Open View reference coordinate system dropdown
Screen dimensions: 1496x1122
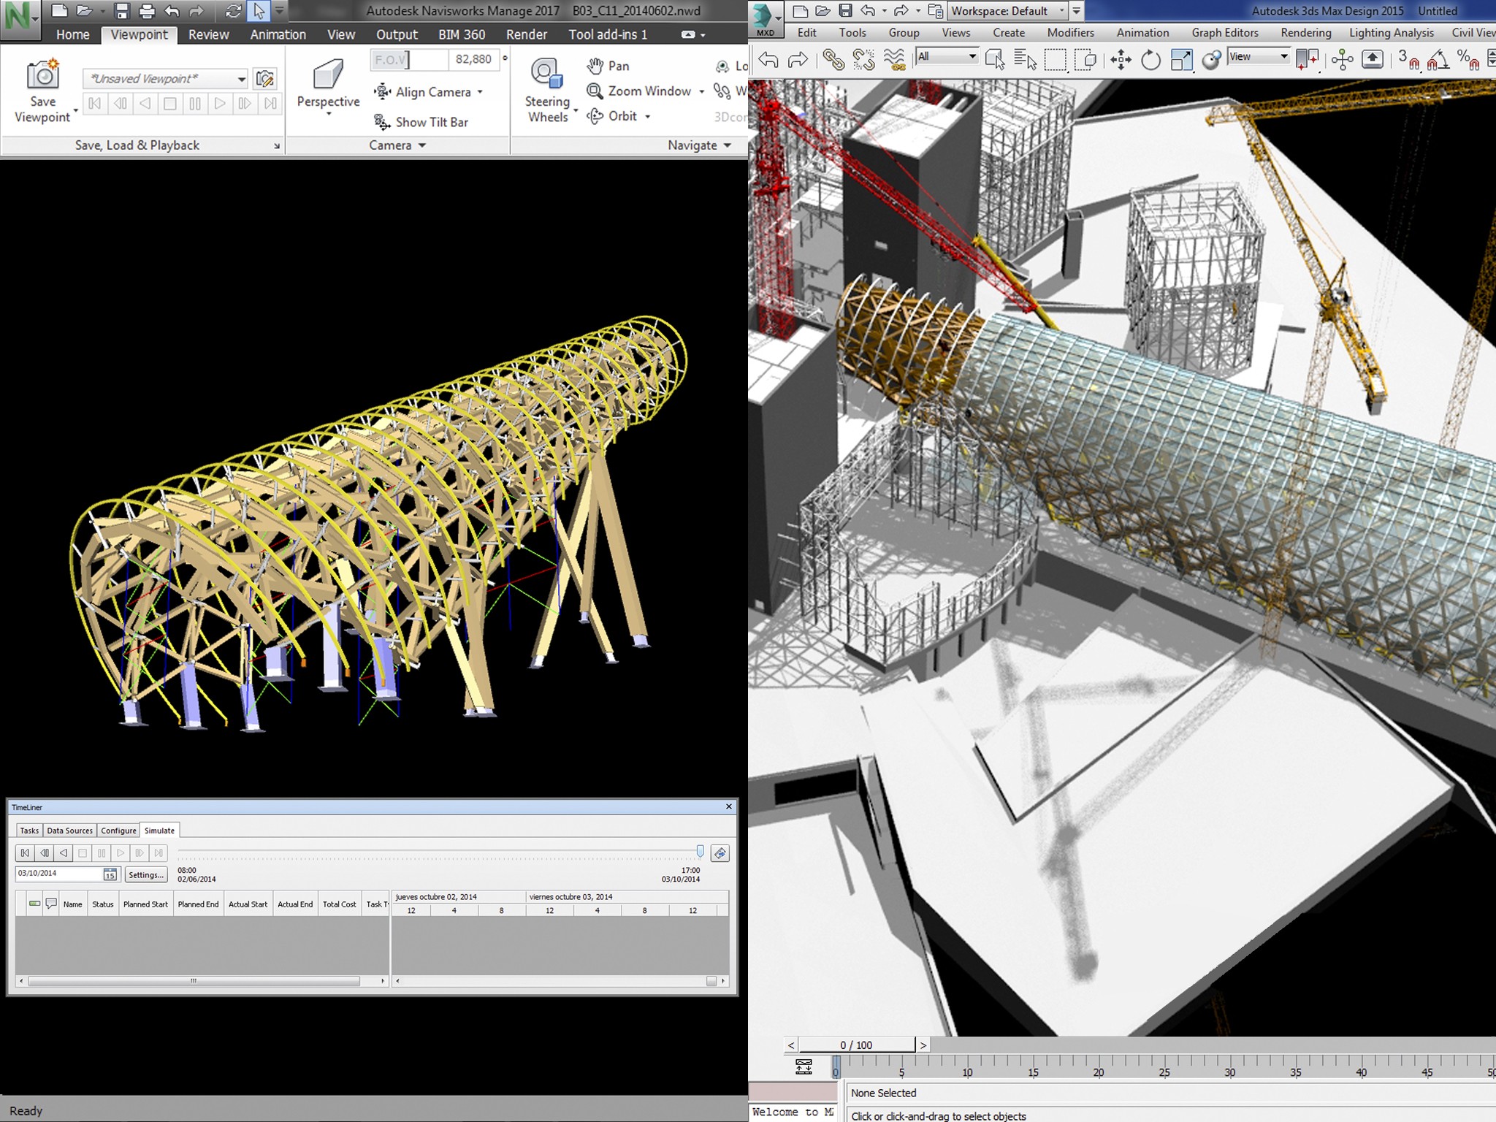[1259, 56]
